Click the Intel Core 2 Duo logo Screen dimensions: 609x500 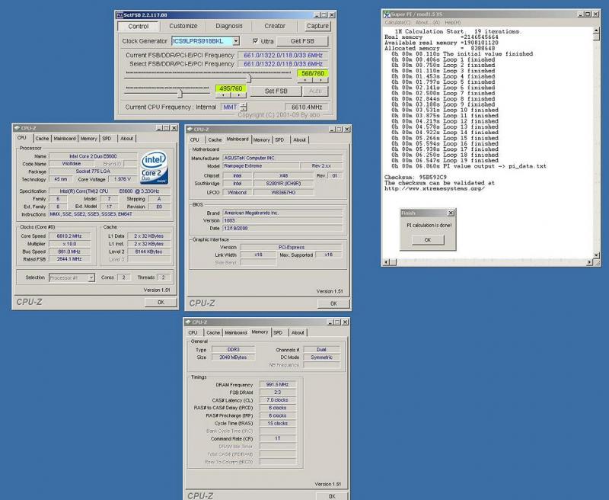click(154, 168)
